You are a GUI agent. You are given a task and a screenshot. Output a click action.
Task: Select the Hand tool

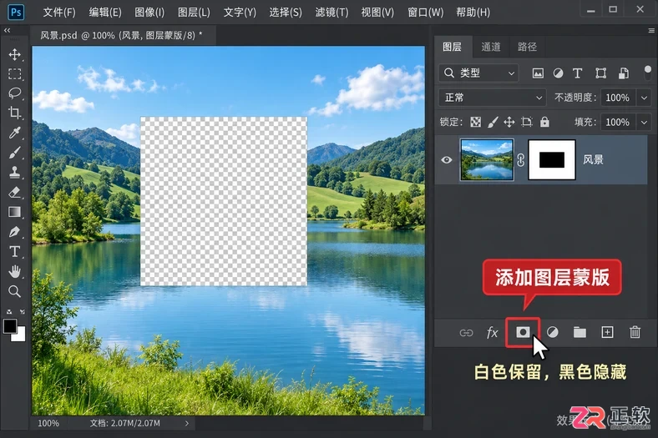click(x=15, y=272)
